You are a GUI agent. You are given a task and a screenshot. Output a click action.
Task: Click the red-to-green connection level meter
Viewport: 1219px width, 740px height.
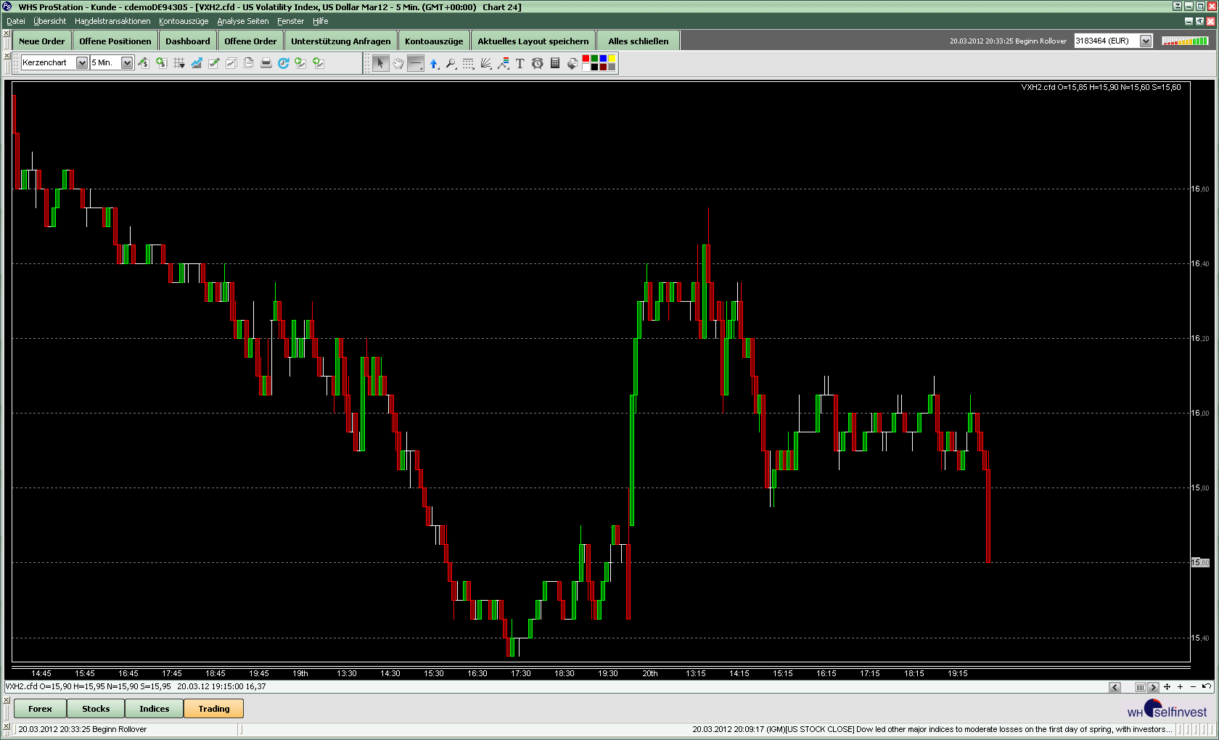pos(1185,41)
